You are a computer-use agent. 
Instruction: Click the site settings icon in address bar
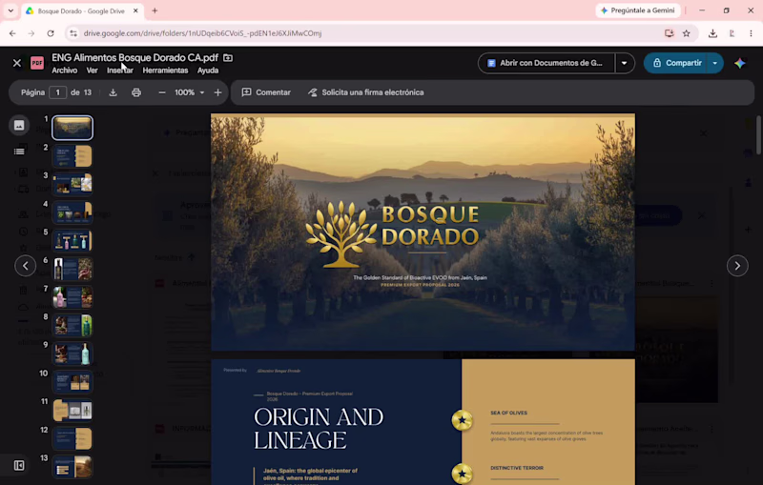73,33
